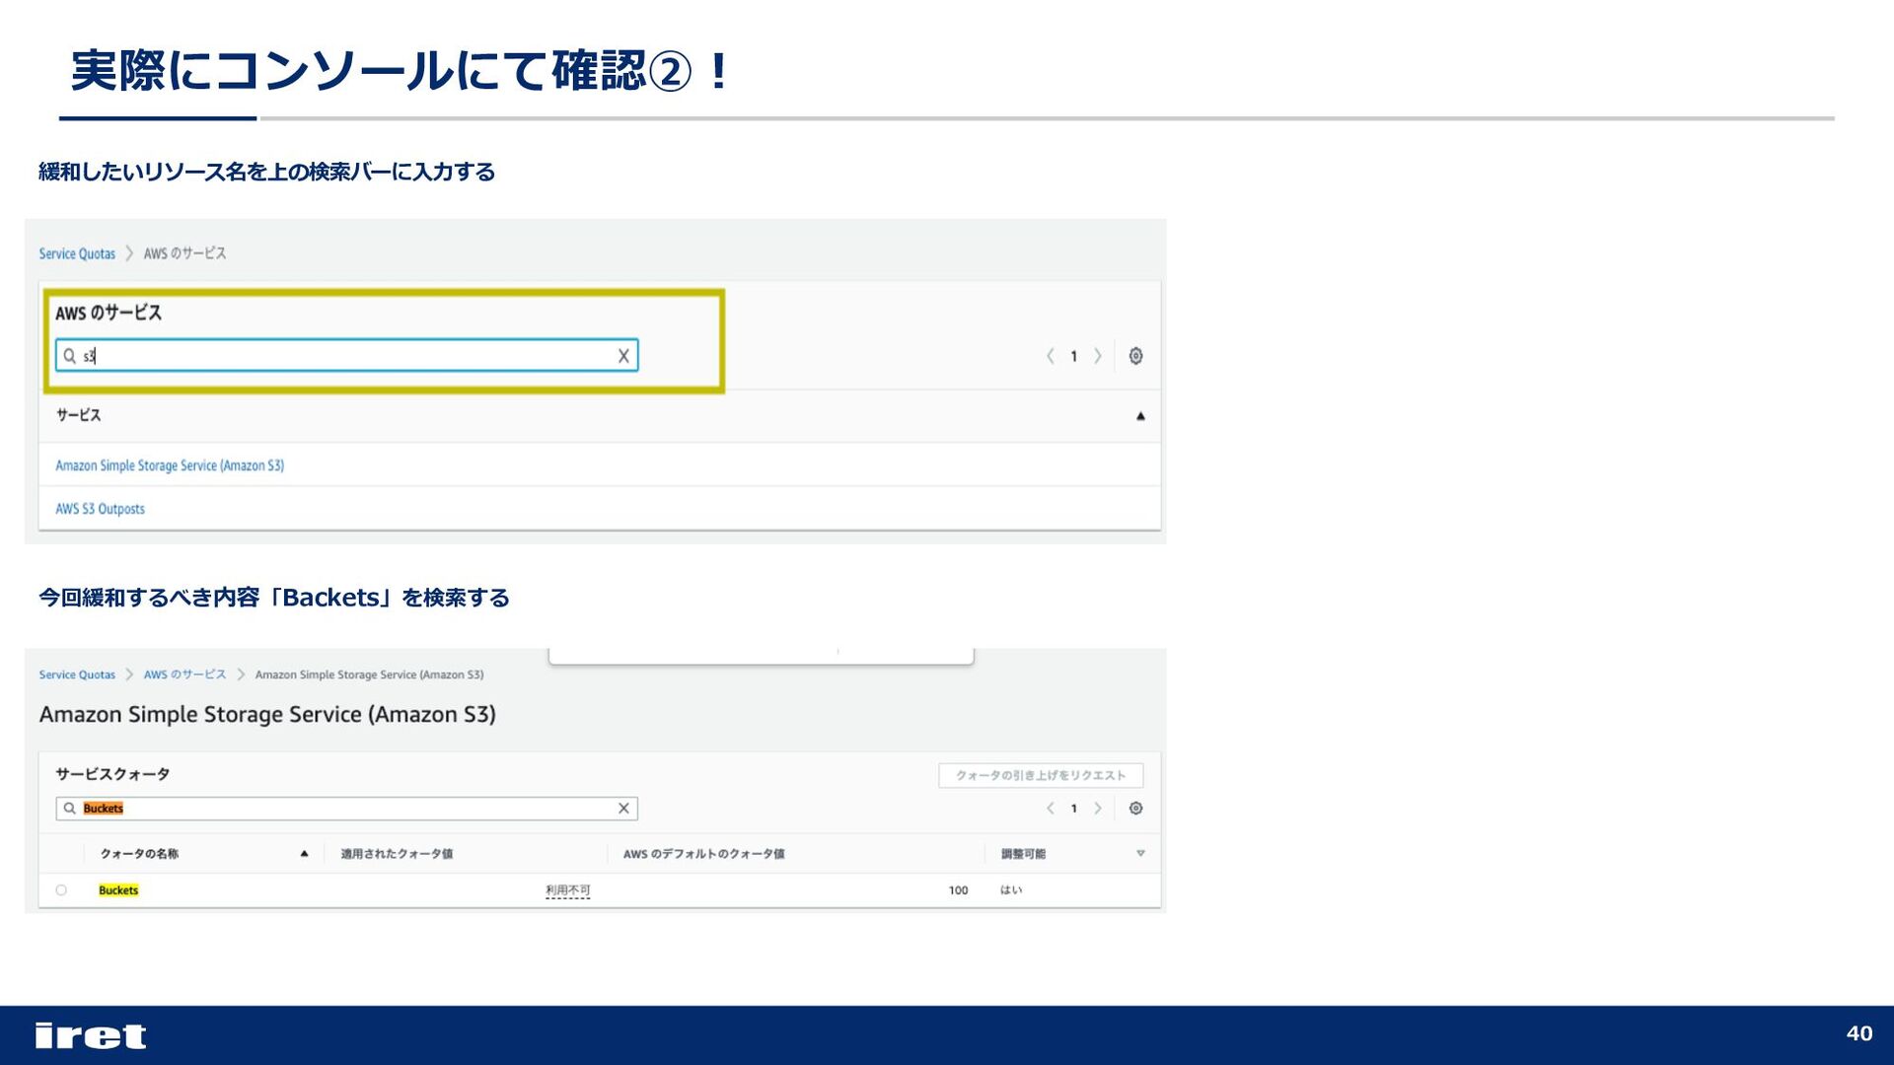Viewport: 1894px width, 1065px height.
Task: Click Amazon Simple Storage Service breadcrumb in lower panel
Action: [x=369, y=674]
